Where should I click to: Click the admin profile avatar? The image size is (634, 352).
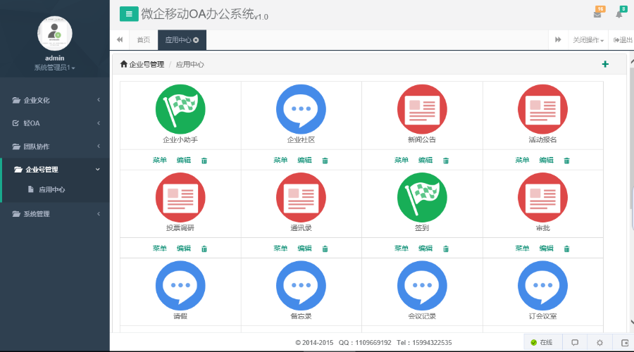[54, 32]
